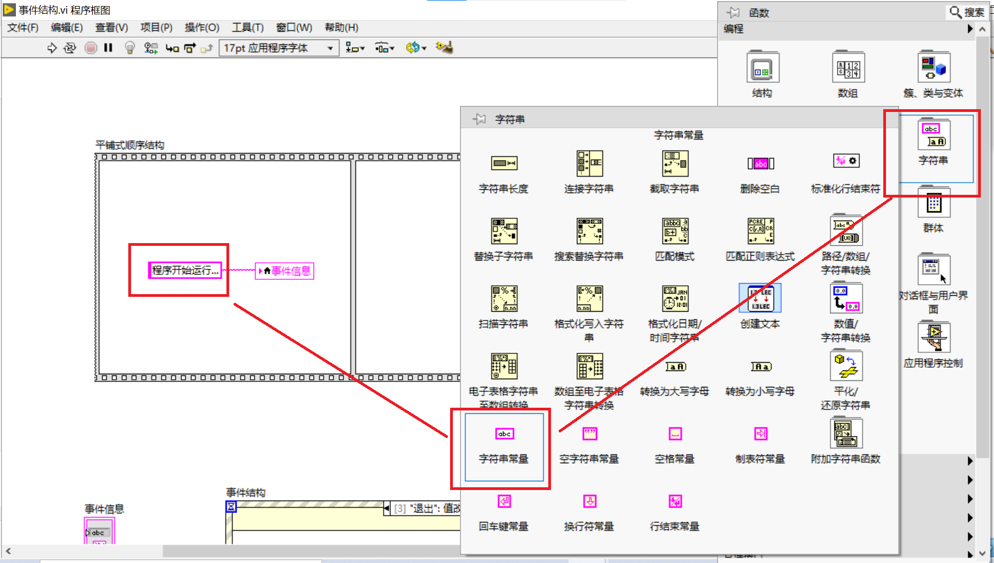Open the 文件(F) menu
The height and width of the screenshot is (563, 994).
22,27
